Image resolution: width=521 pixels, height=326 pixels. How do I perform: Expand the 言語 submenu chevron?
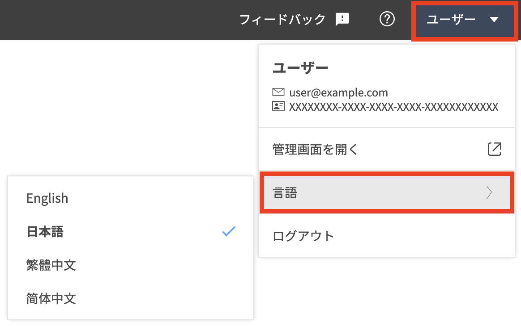coord(489,192)
